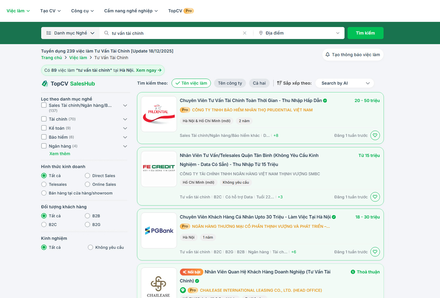This screenshot has height=298, width=440.
Task: Open the PGBank company logo
Action: 159,230
